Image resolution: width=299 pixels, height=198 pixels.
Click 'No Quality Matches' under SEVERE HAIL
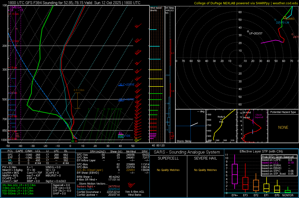click(205, 170)
